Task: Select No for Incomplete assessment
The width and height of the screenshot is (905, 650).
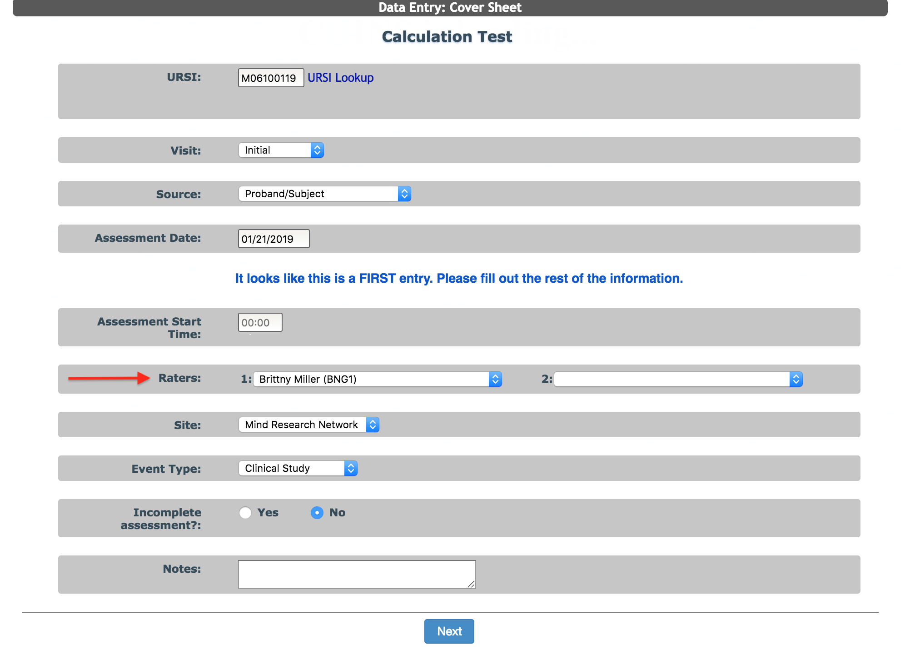Action: [x=317, y=513]
